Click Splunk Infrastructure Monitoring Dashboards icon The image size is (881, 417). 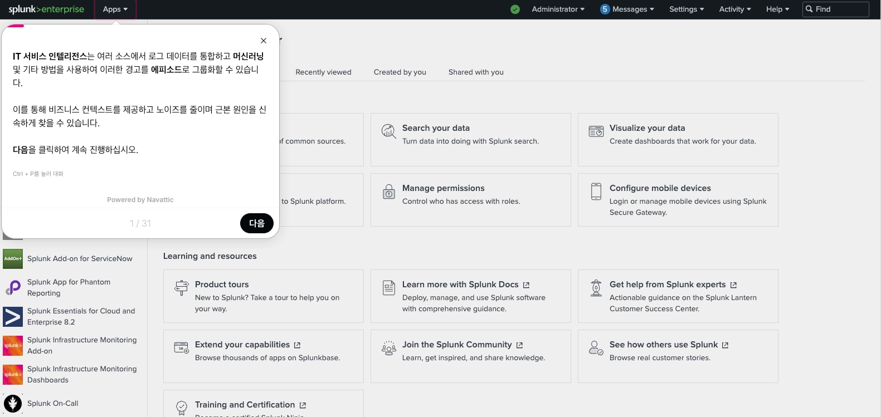13,375
